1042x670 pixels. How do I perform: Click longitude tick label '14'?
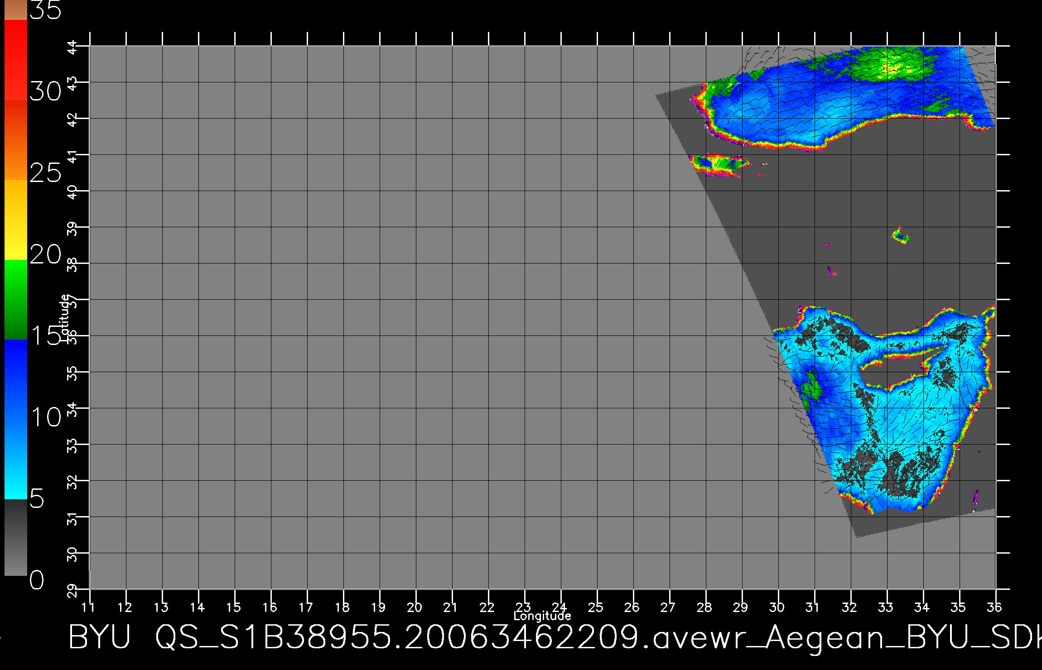pos(197,607)
